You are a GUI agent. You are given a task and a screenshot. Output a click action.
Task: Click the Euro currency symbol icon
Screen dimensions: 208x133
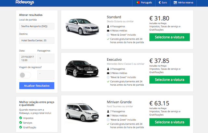160,3
